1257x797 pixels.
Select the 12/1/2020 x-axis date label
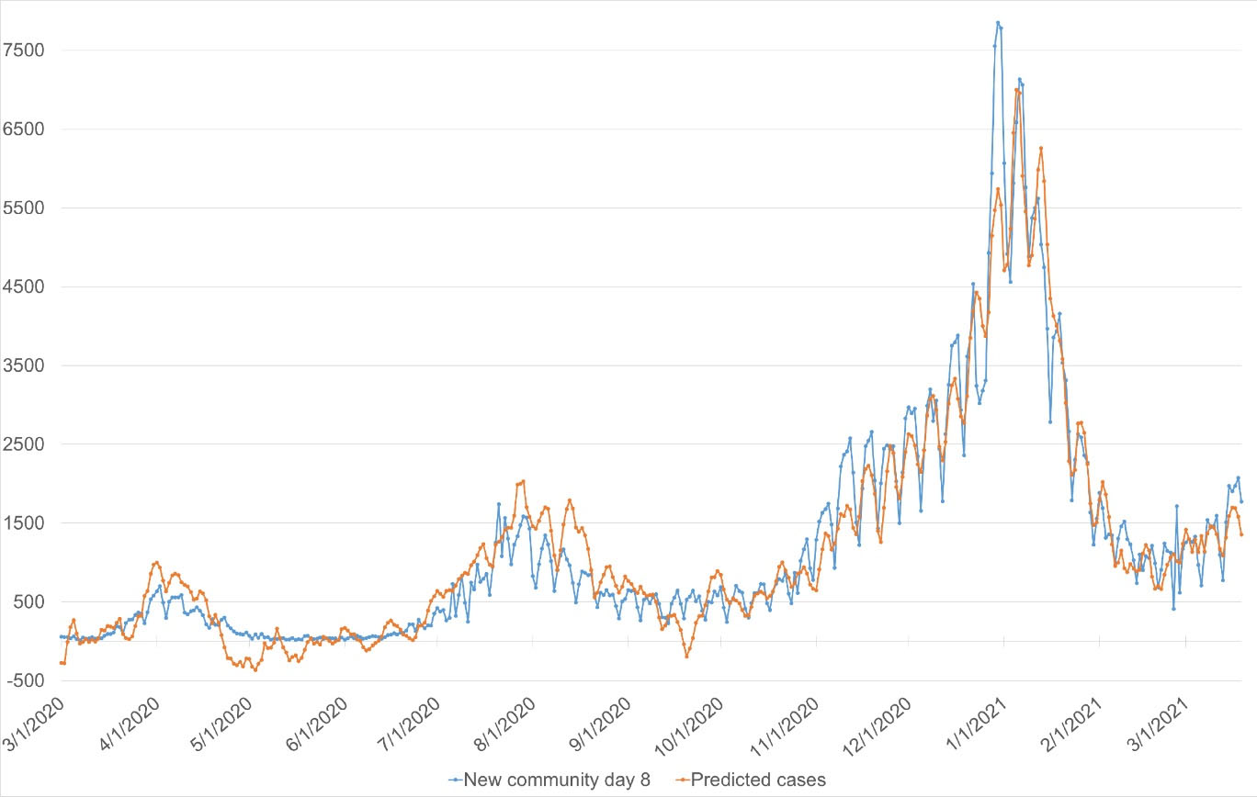coord(877,725)
